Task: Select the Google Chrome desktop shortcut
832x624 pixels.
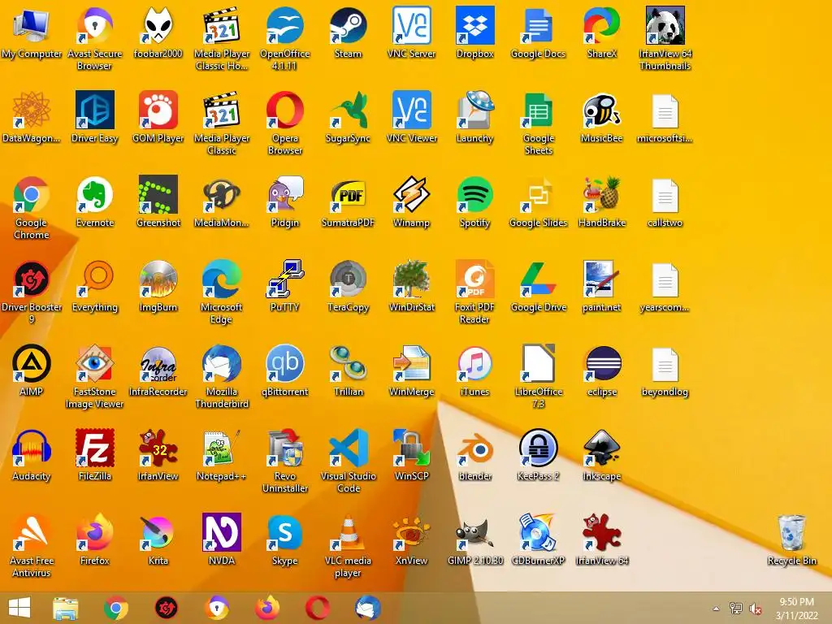Action: pyautogui.click(x=32, y=195)
